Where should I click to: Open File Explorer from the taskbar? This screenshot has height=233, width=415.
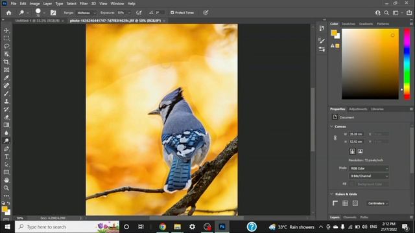click(177, 227)
